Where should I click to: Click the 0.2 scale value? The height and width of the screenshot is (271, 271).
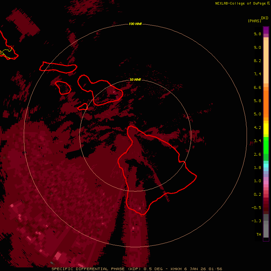[x=257, y=195]
